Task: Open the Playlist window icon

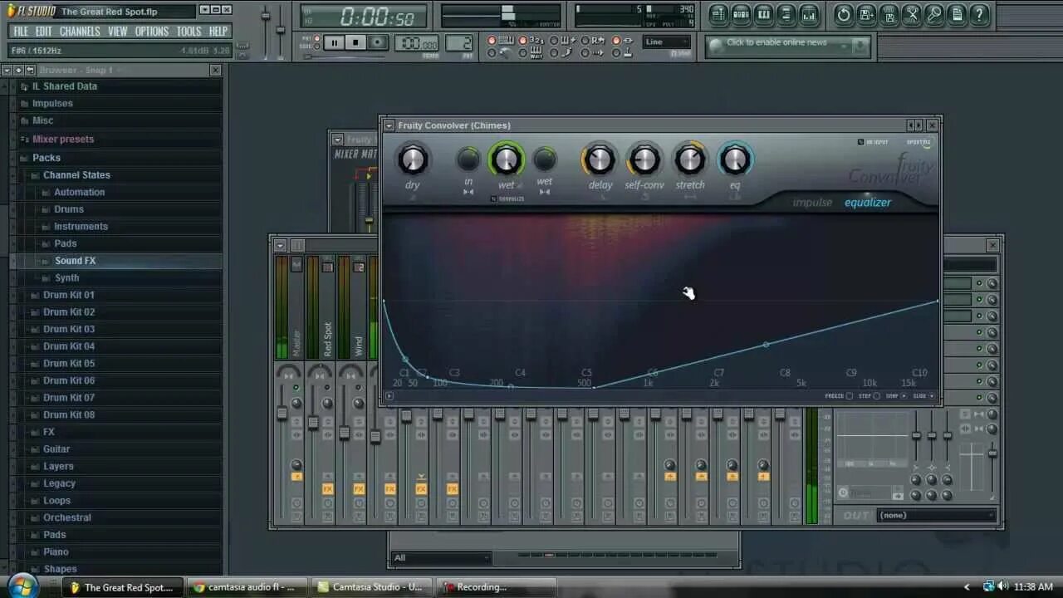Action: [x=719, y=14]
